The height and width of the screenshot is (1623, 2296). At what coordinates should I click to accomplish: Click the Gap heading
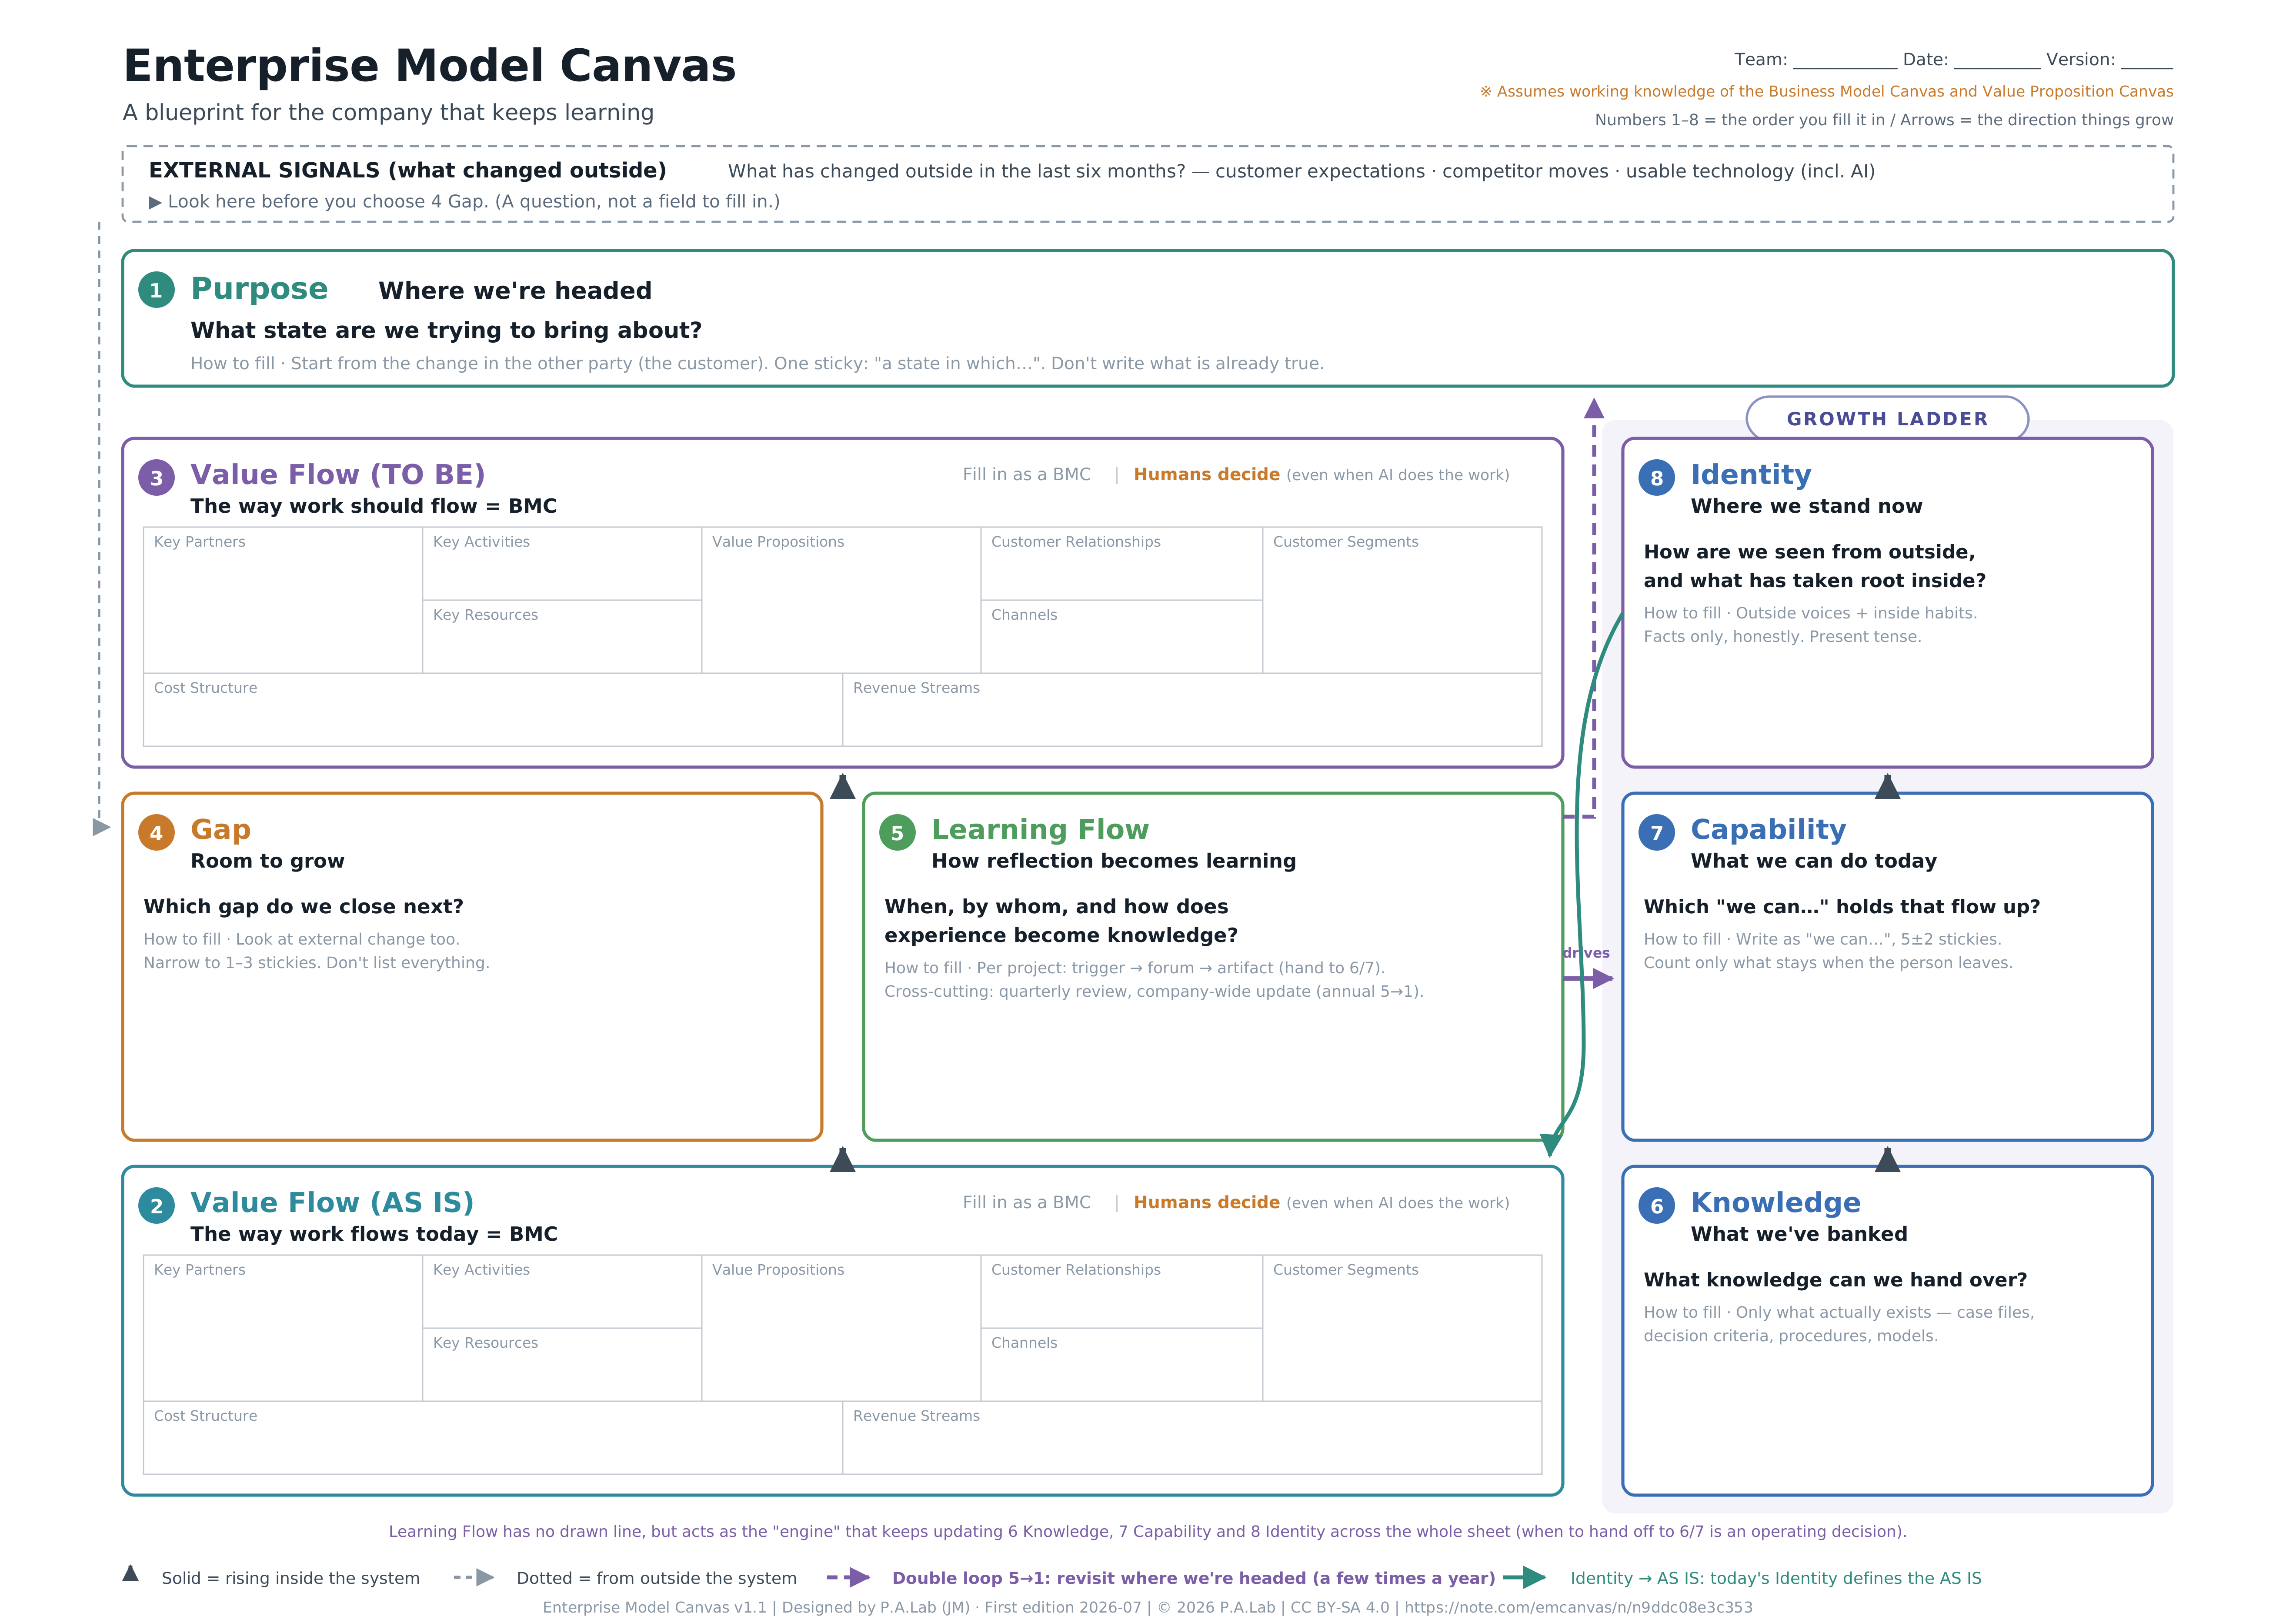(x=221, y=830)
